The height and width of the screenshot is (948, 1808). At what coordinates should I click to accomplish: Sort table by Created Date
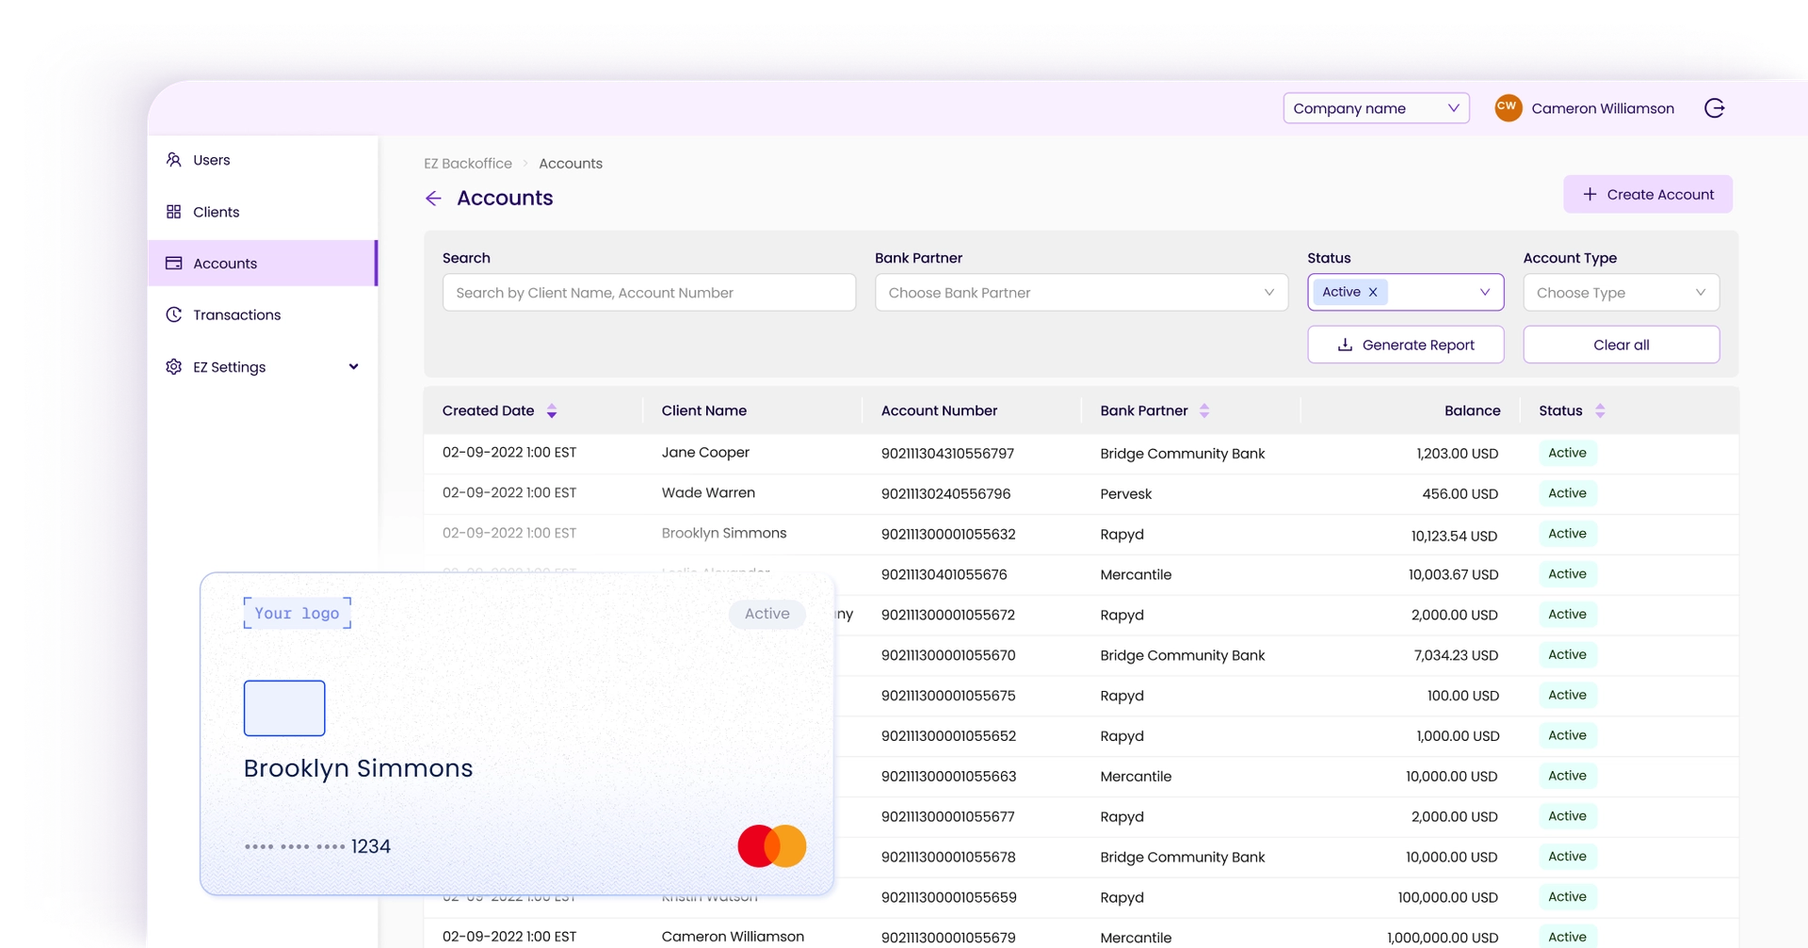tap(552, 410)
